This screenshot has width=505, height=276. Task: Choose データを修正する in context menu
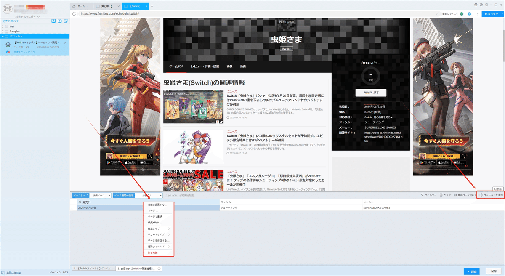click(x=158, y=240)
